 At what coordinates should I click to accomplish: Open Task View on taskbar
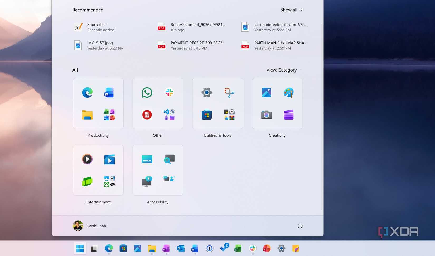pos(94,248)
